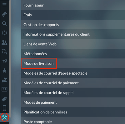Select the crosshair target icon
The image size is (125, 124).
click(4, 33)
